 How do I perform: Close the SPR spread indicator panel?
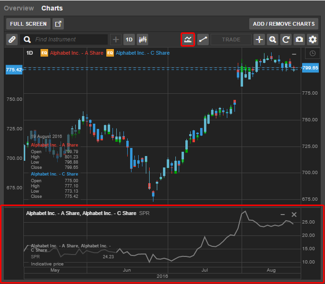[294, 215]
